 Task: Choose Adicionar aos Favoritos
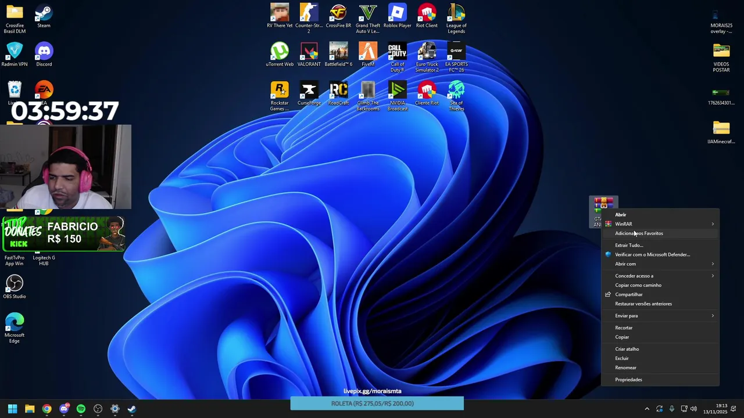click(660, 233)
